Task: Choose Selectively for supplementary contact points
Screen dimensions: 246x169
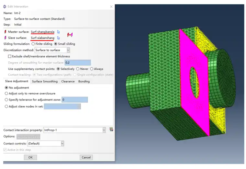Action: point(58,69)
